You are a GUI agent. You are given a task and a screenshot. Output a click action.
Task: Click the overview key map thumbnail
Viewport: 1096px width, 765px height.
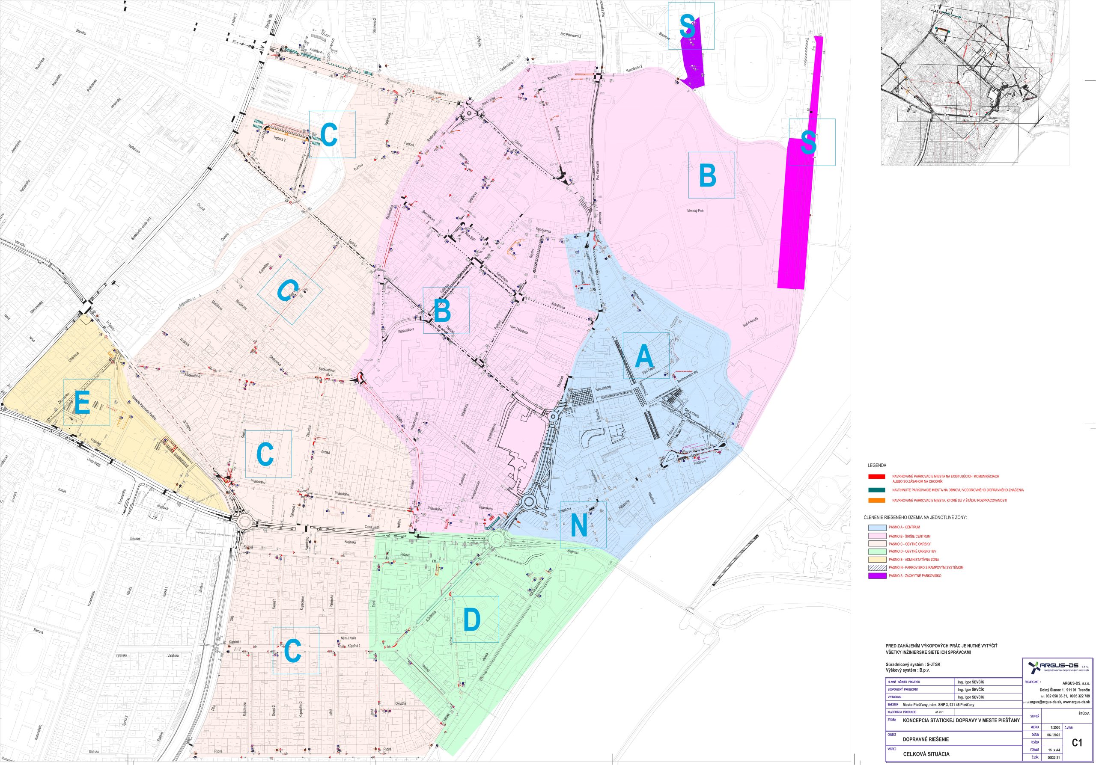pos(975,83)
